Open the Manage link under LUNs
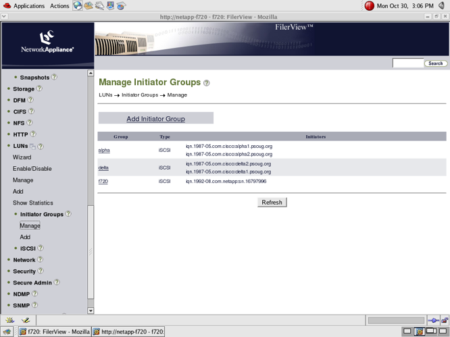 coord(23,180)
